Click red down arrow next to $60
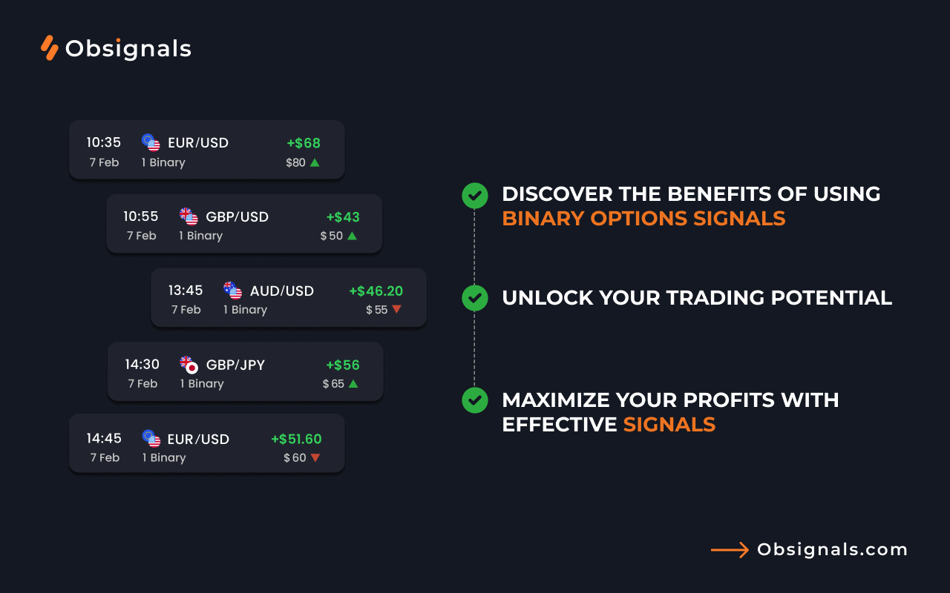 (x=315, y=457)
